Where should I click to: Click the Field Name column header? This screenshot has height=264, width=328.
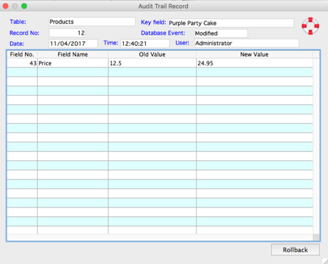pyautogui.click(x=73, y=55)
